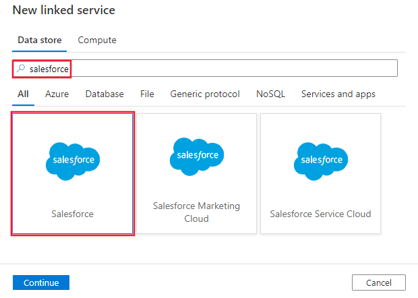Click the Salesforce cloud logo icon
Screen dimensions: 418x298
[x=73, y=160]
